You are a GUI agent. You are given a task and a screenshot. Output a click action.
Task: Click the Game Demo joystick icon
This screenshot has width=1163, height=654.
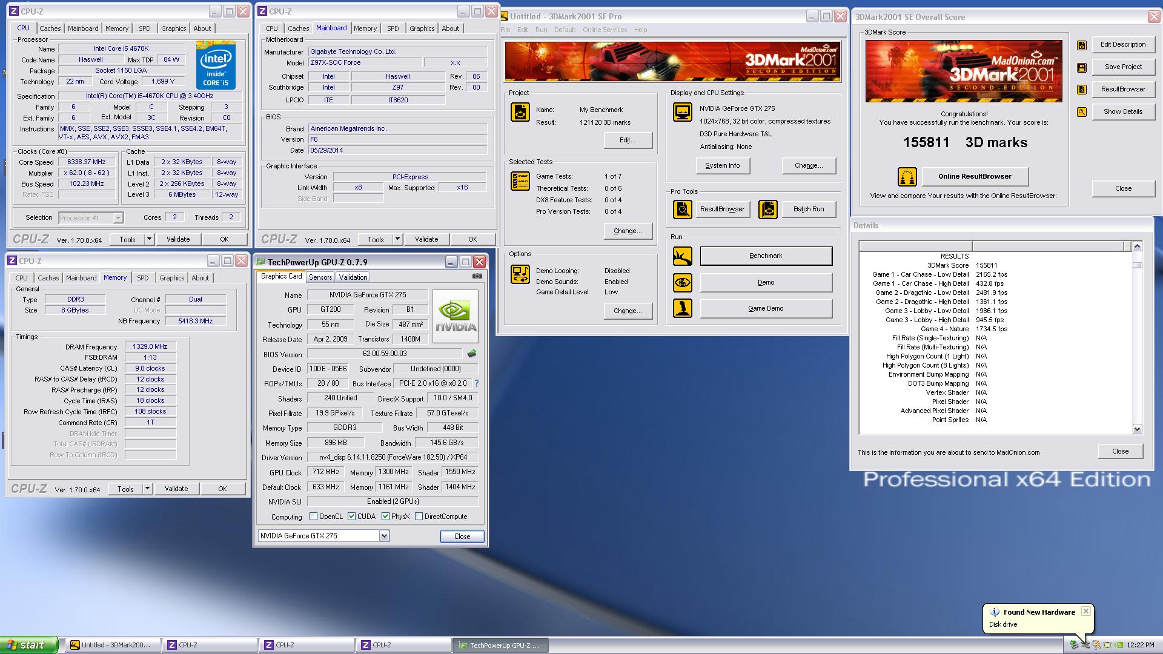[683, 308]
